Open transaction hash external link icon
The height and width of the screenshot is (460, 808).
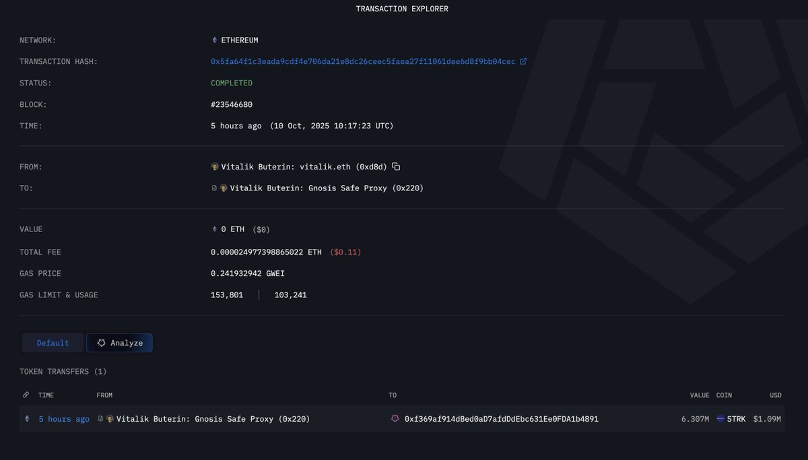pyautogui.click(x=523, y=61)
